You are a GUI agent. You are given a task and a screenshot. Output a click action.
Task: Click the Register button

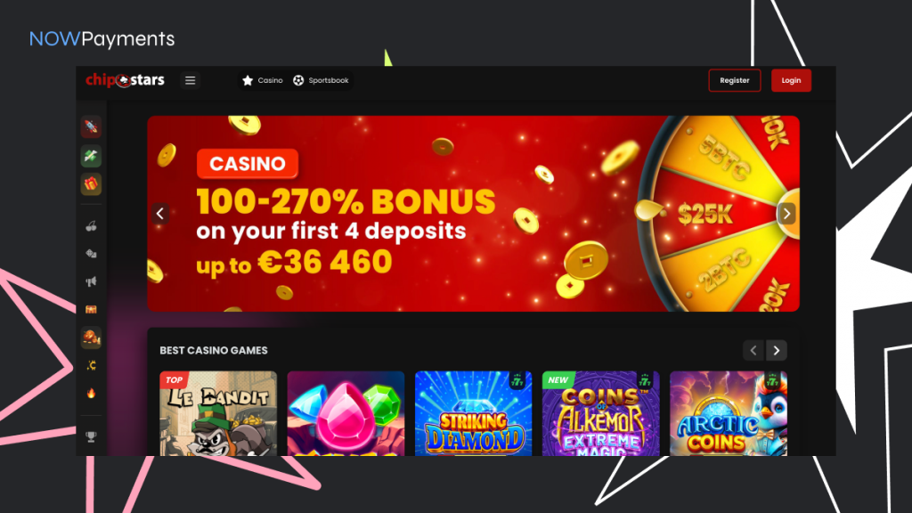click(x=735, y=80)
